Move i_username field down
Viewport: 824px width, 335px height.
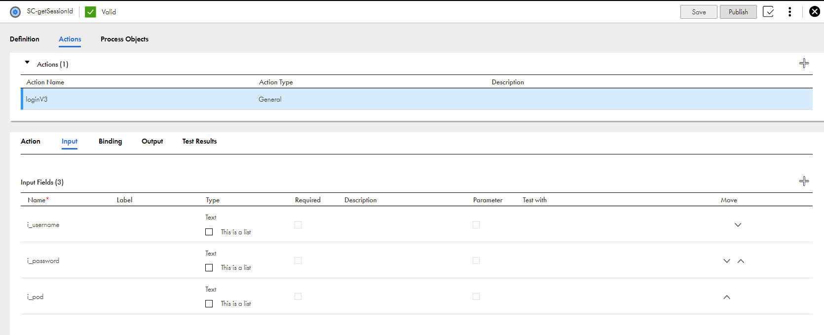(738, 225)
